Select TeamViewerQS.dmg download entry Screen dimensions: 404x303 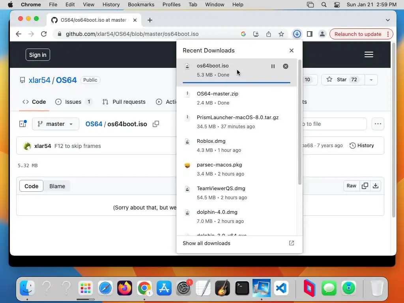(x=237, y=193)
